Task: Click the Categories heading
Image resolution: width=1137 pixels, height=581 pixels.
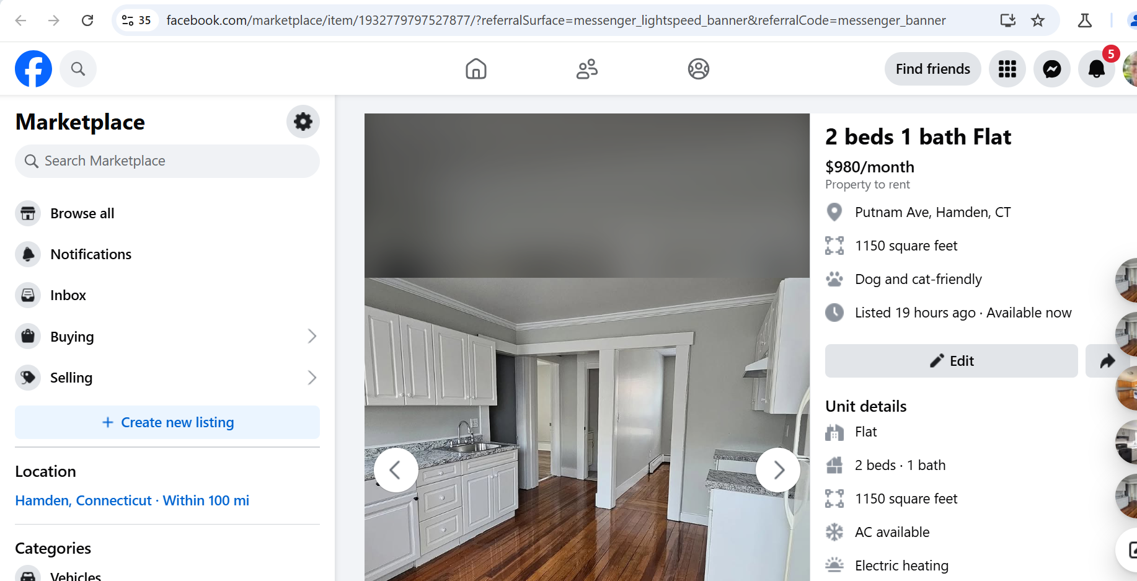Action: [53, 549]
